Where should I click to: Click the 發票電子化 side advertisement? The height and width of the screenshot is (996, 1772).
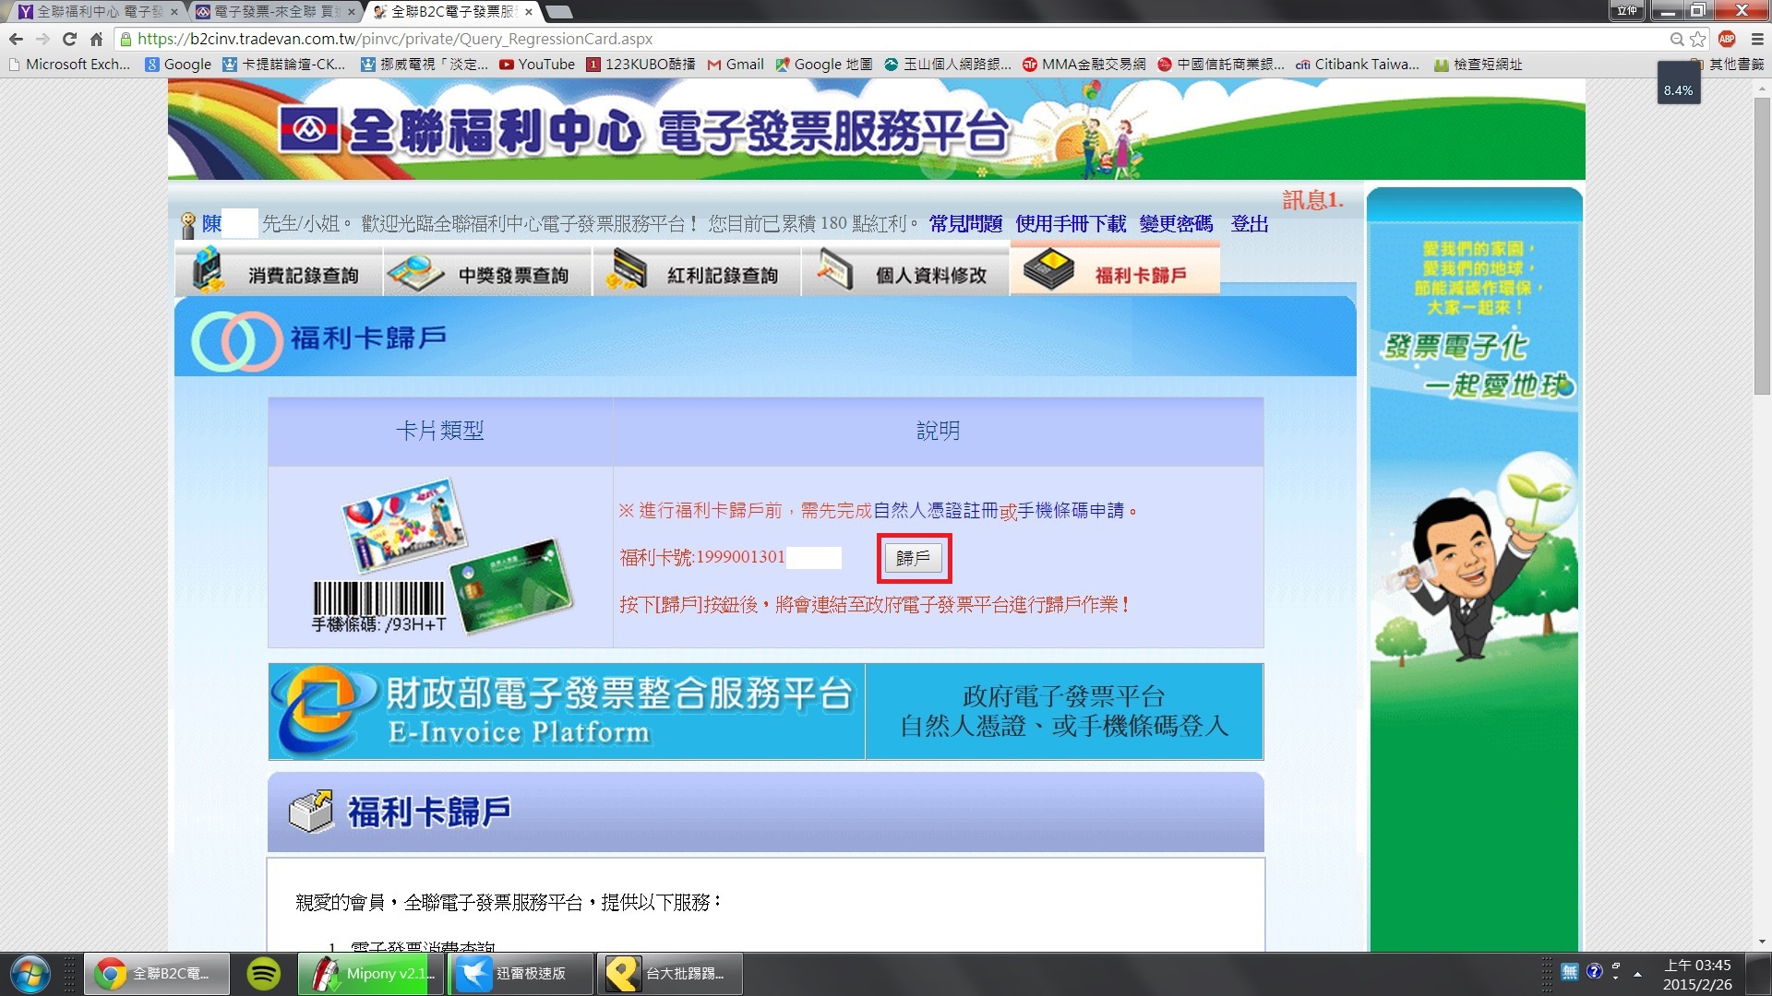coord(1475,569)
